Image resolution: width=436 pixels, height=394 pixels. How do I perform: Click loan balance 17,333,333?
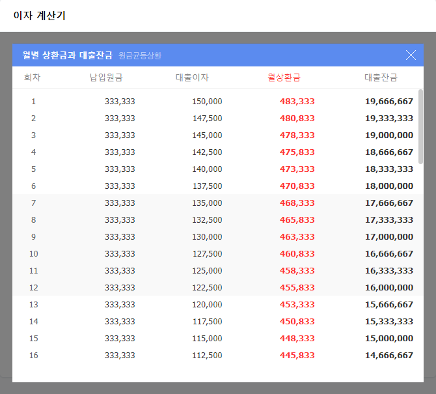(389, 220)
